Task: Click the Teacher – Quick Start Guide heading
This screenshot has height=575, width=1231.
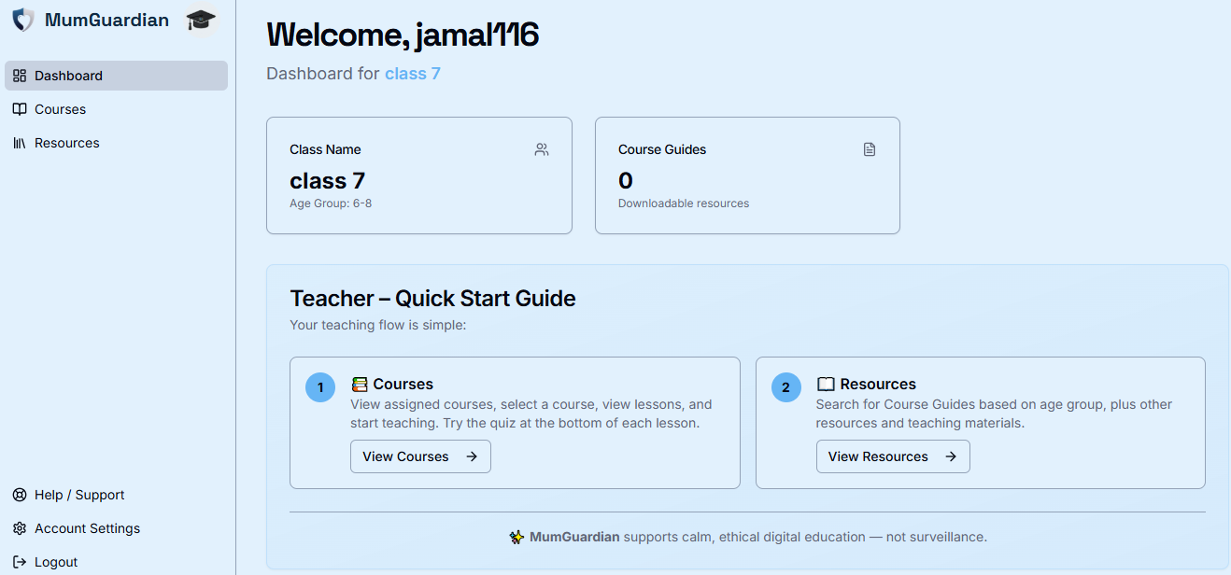Action: click(x=432, y=299)
